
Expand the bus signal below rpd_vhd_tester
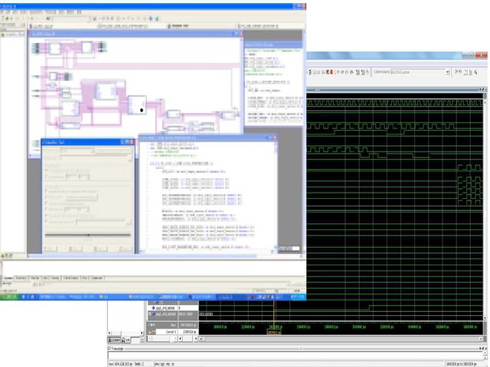click(150, 314)
